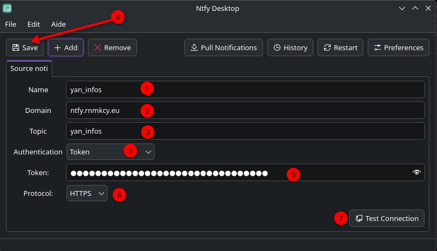
Task: Reveal the token with the eye icon
Action: [416, 172]
